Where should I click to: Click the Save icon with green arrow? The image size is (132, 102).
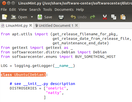point(40,17)
